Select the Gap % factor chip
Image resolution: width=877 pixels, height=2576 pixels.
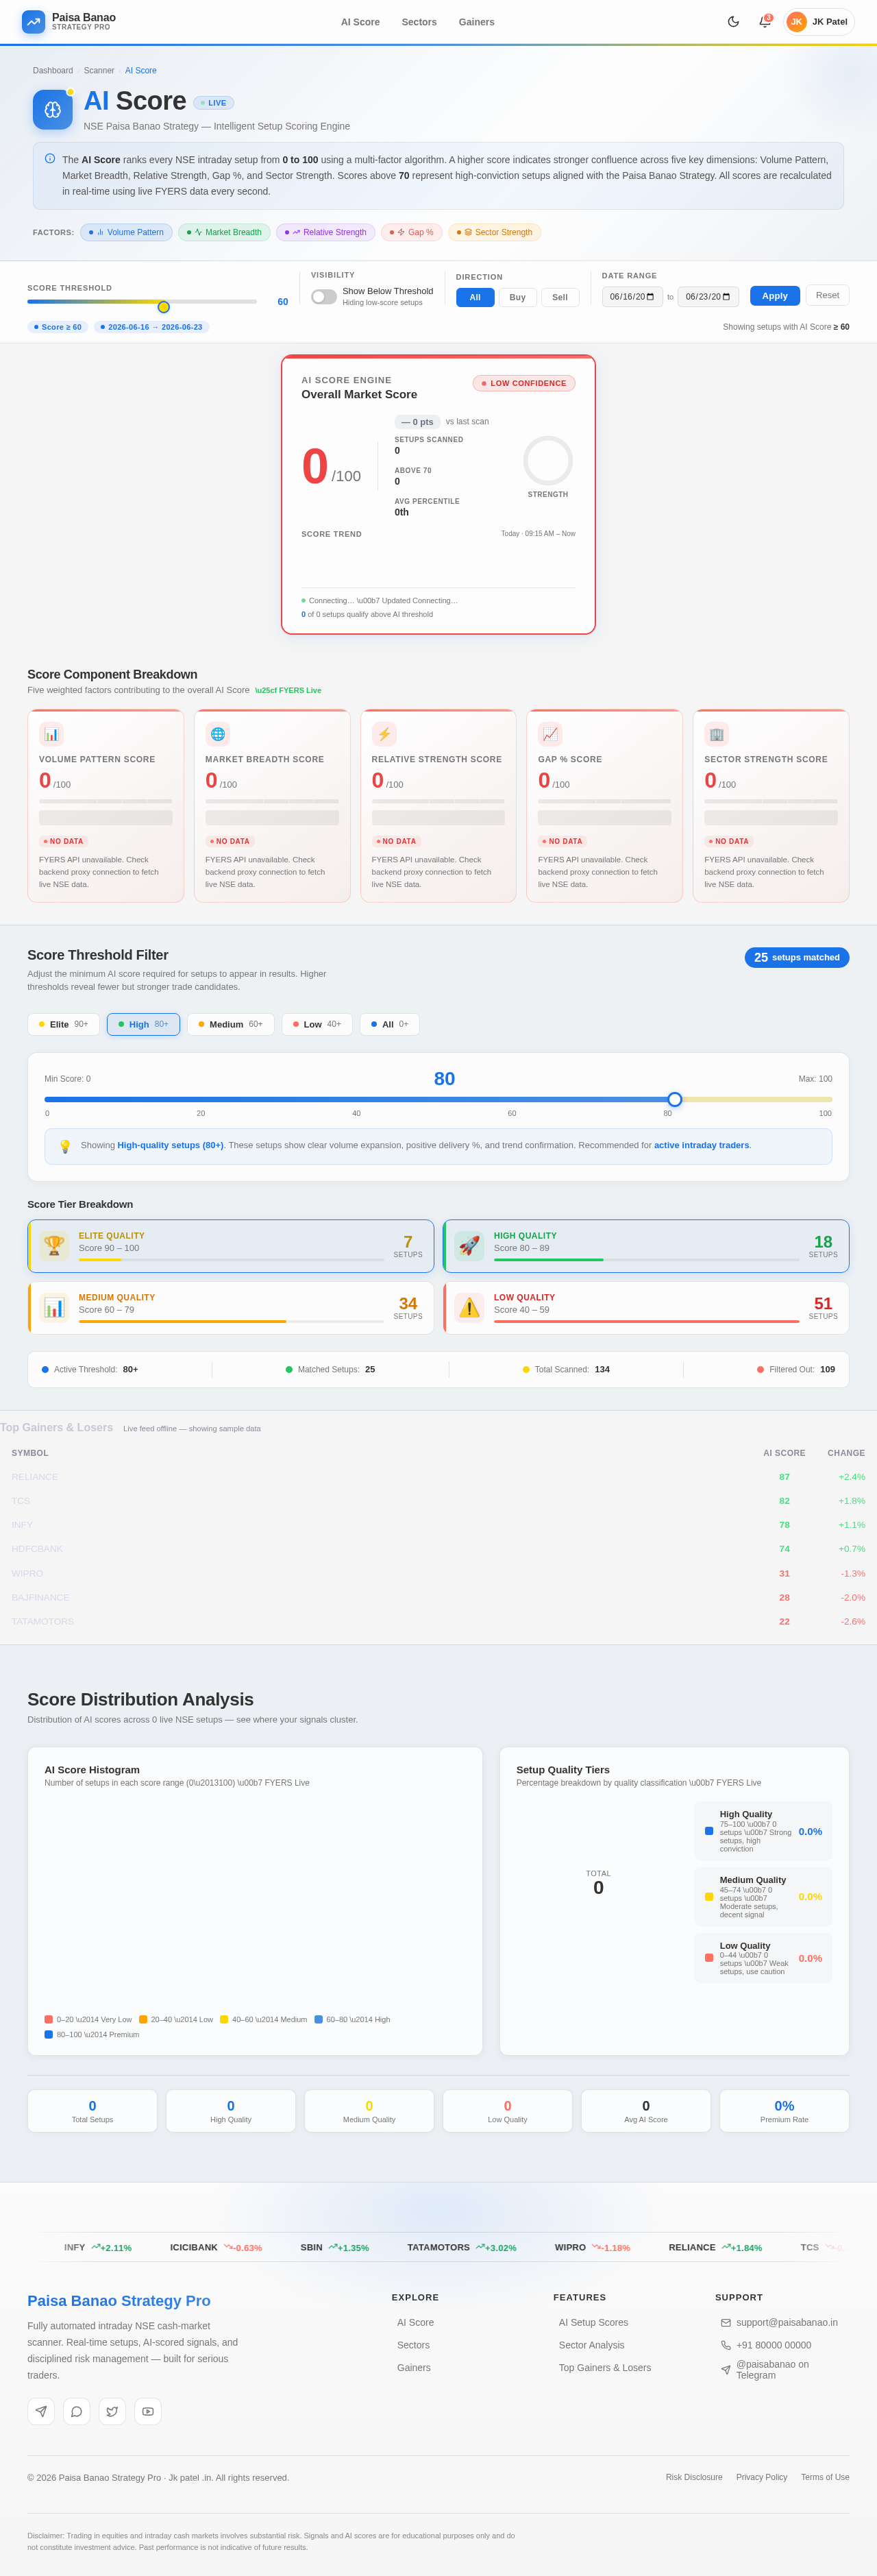pos(411,232)
